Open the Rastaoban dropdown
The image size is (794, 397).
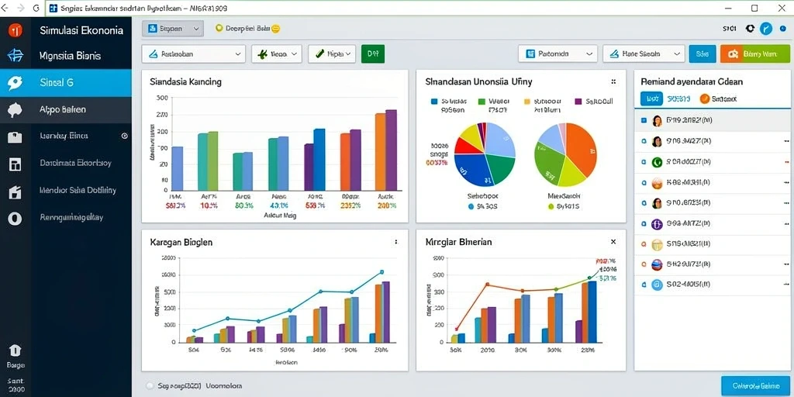click(x=193, y=54)
